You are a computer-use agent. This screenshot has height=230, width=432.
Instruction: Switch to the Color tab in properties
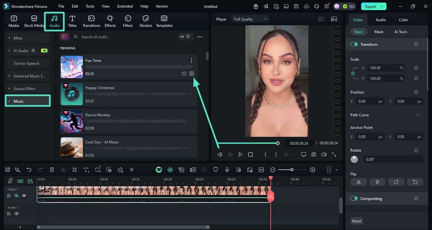click(403, 20)
